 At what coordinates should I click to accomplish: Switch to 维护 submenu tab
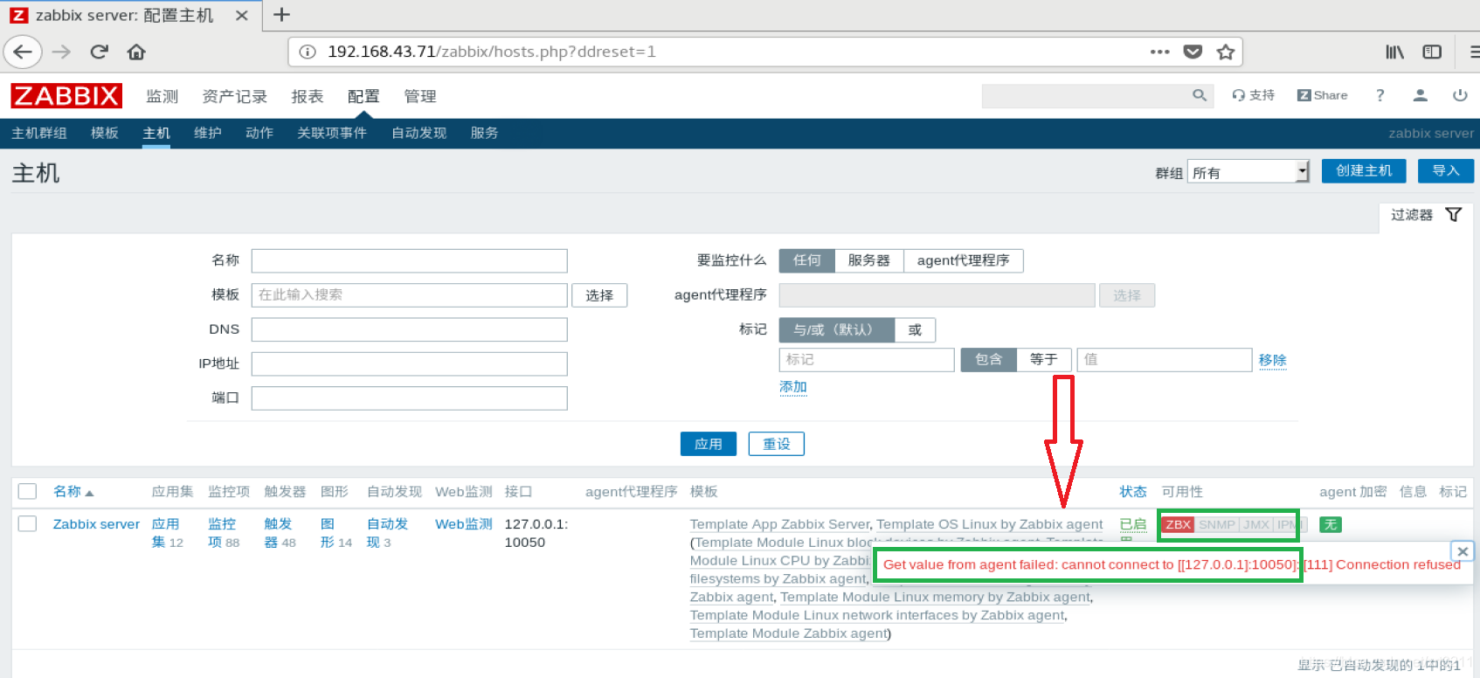coord(207,133)
